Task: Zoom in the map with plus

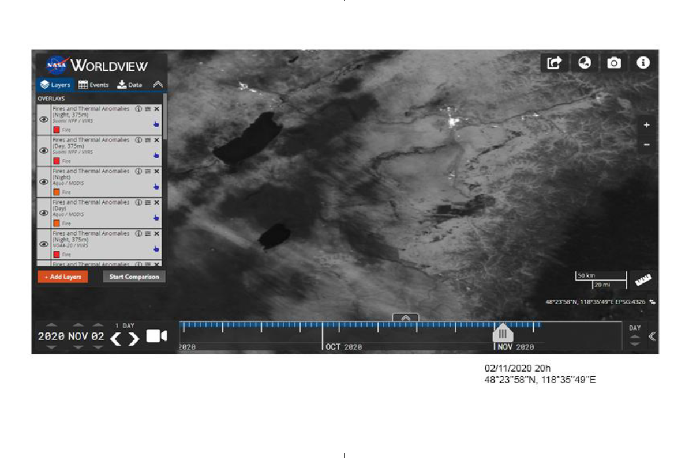Action: [x=646, y=125]
